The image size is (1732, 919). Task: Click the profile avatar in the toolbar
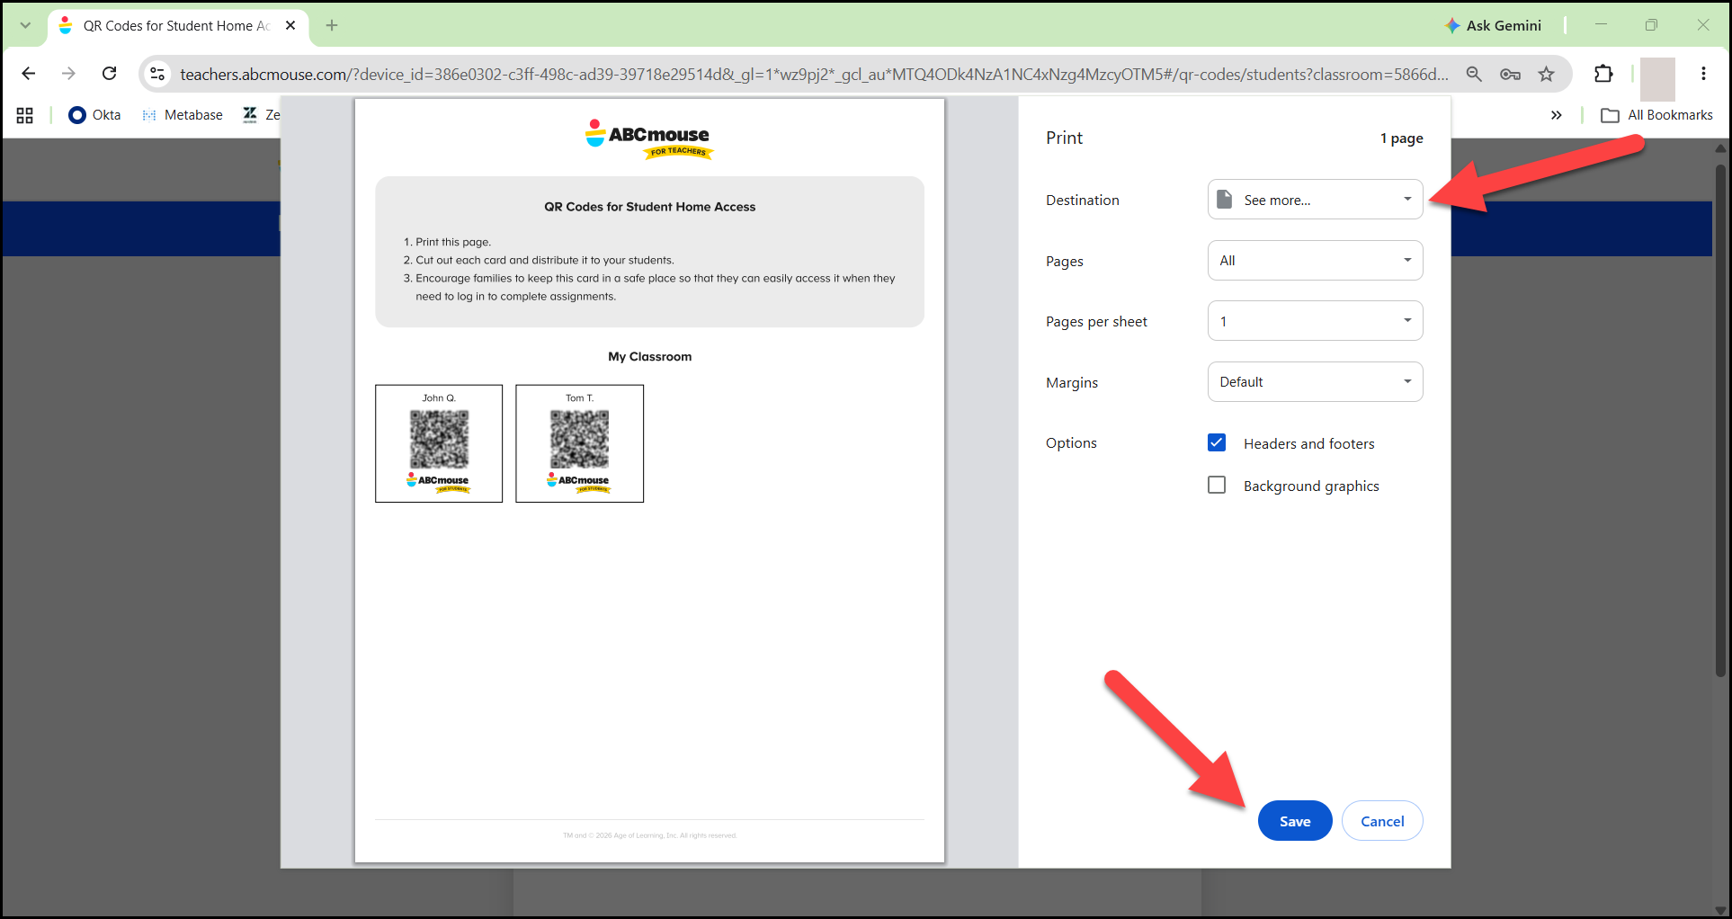pyautogui.click(x=1657, y=78)
